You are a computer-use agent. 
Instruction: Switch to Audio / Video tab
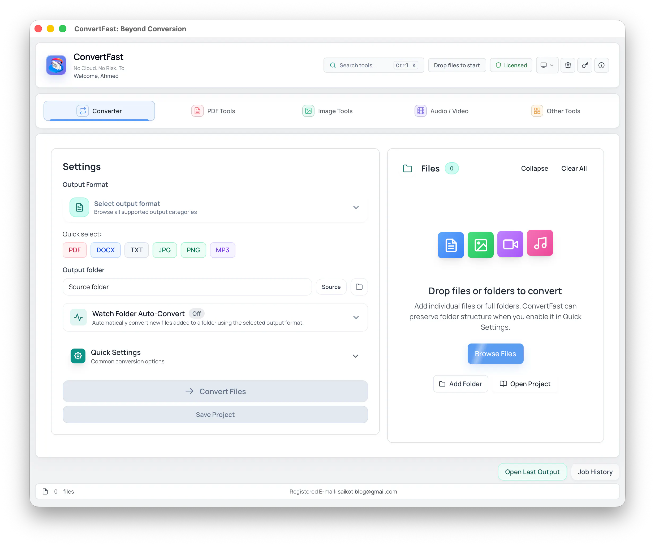(x=442, y=111)
